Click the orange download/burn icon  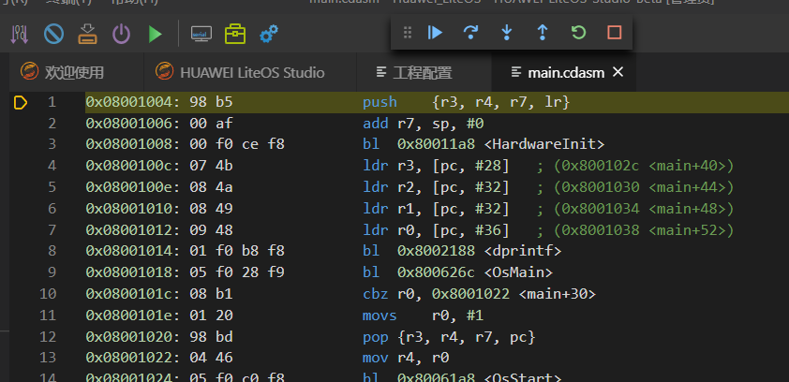pos(87,35)
